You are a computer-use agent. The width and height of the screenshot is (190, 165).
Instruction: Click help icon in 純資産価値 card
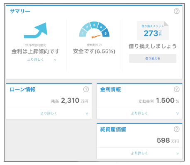(x=177, y=129)
